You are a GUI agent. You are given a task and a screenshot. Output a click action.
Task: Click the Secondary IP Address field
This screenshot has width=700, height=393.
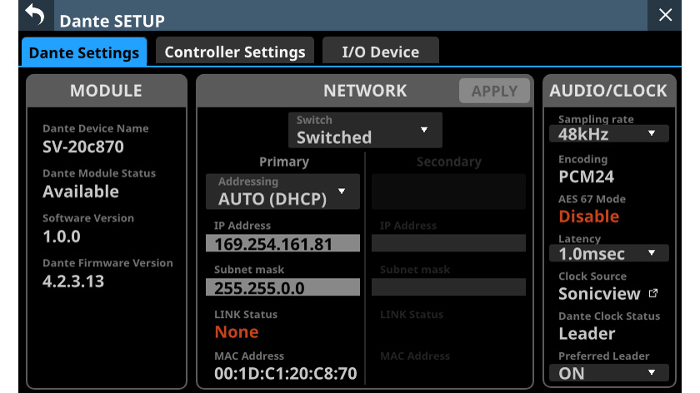(x=448, y=243)
